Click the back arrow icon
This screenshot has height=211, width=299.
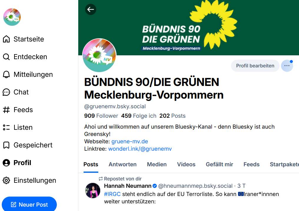click(90, 9)
